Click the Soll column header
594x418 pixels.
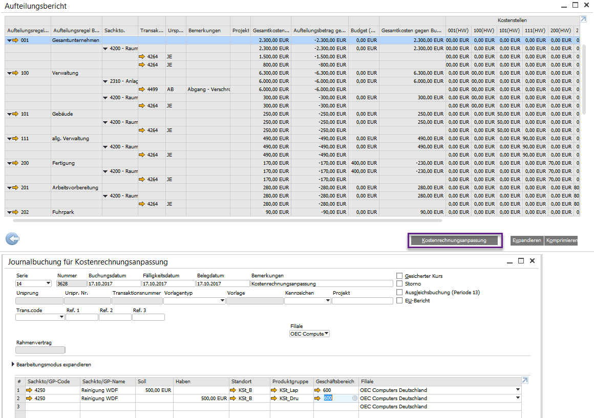pyautogui.click(x=155, y=381)
